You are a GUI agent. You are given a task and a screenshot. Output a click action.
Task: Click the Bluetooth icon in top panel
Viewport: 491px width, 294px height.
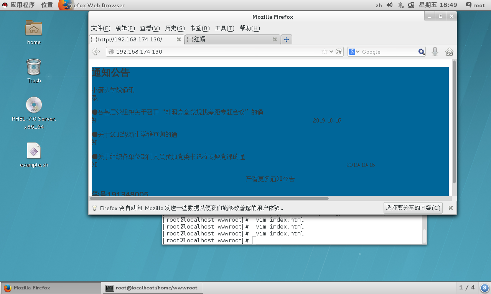[x=400, y=5]
